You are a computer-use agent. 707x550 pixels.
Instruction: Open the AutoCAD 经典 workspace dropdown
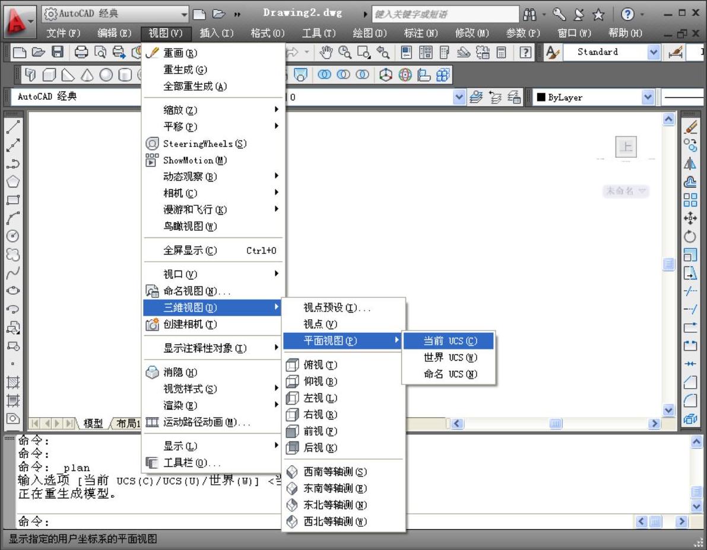116,14
